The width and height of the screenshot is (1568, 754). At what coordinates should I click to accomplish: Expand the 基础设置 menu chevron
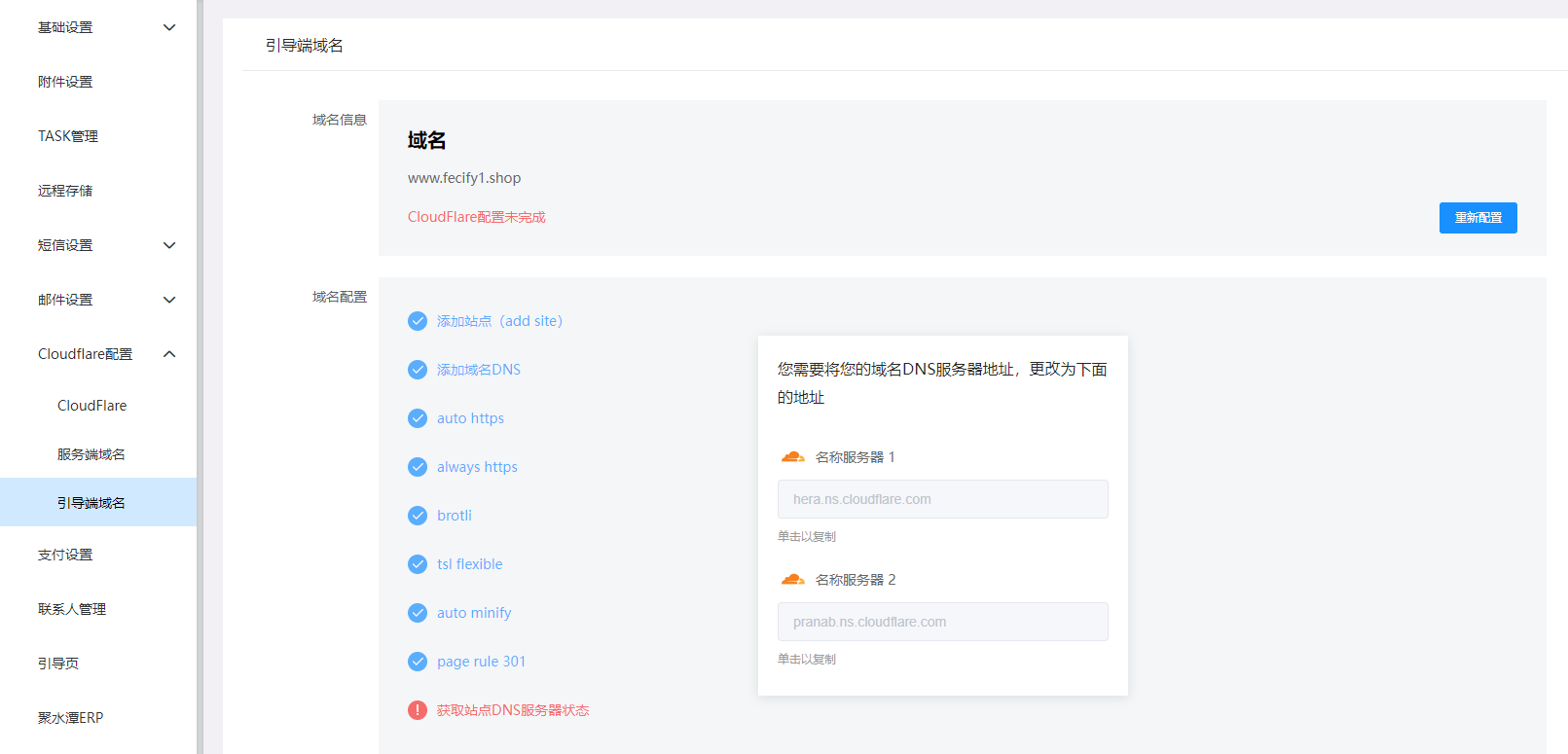pos(169,27)
